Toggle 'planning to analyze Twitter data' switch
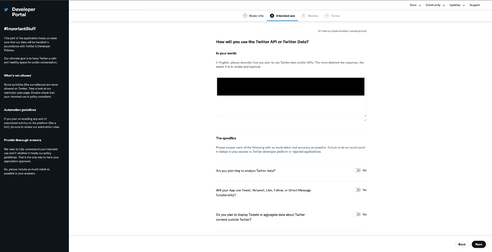492x252 pixels. (357, 170)
